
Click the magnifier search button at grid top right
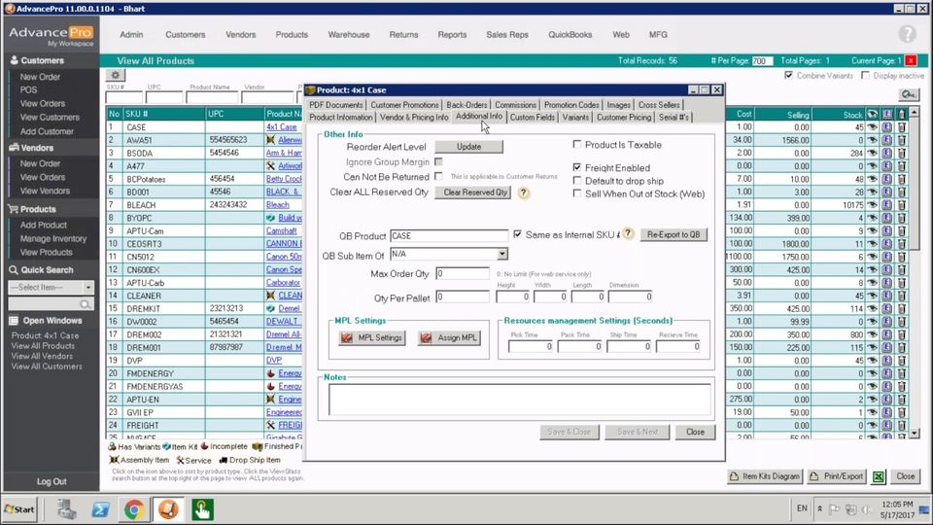(x=908, y=94)
